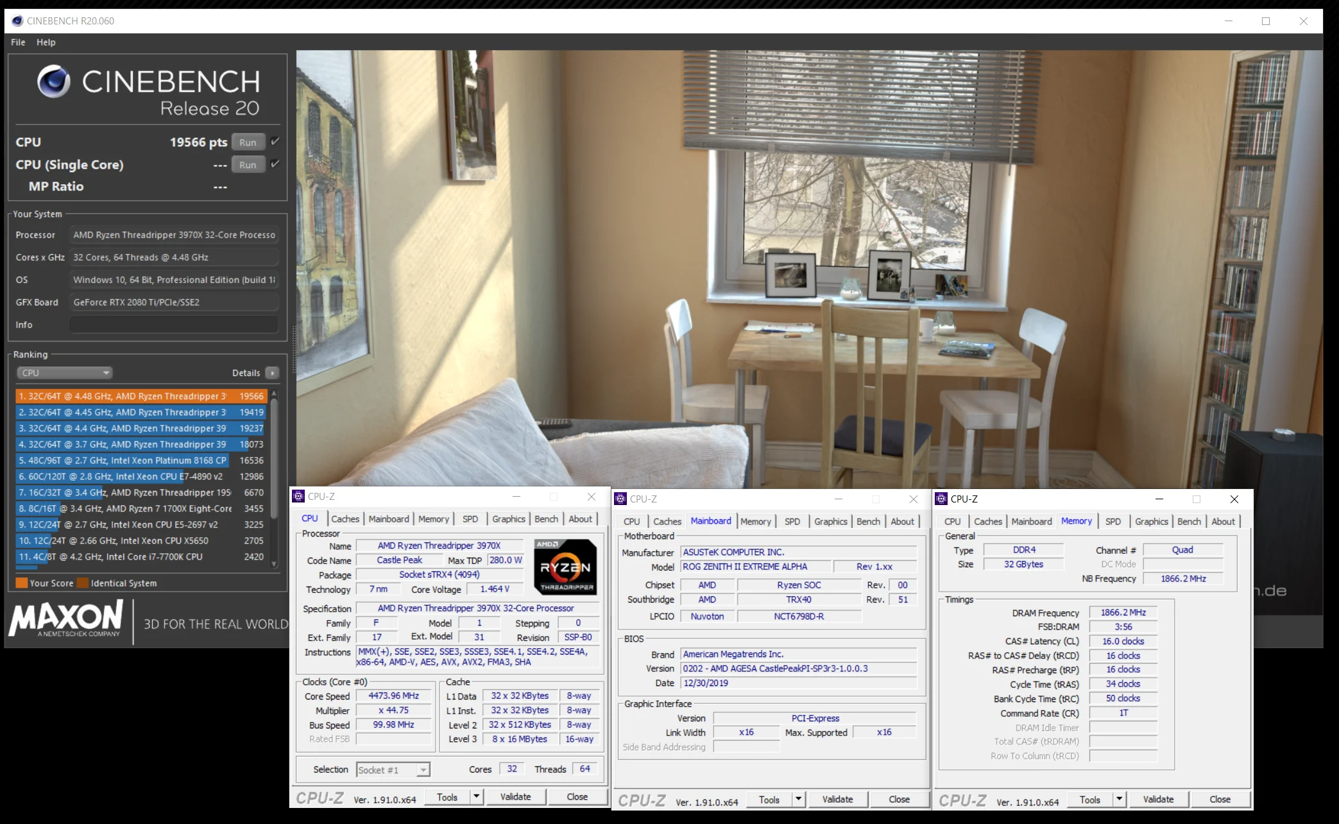1339x824 pixels.
Task: Click Your Score orange legend swatch
Action: coord(22,583)
